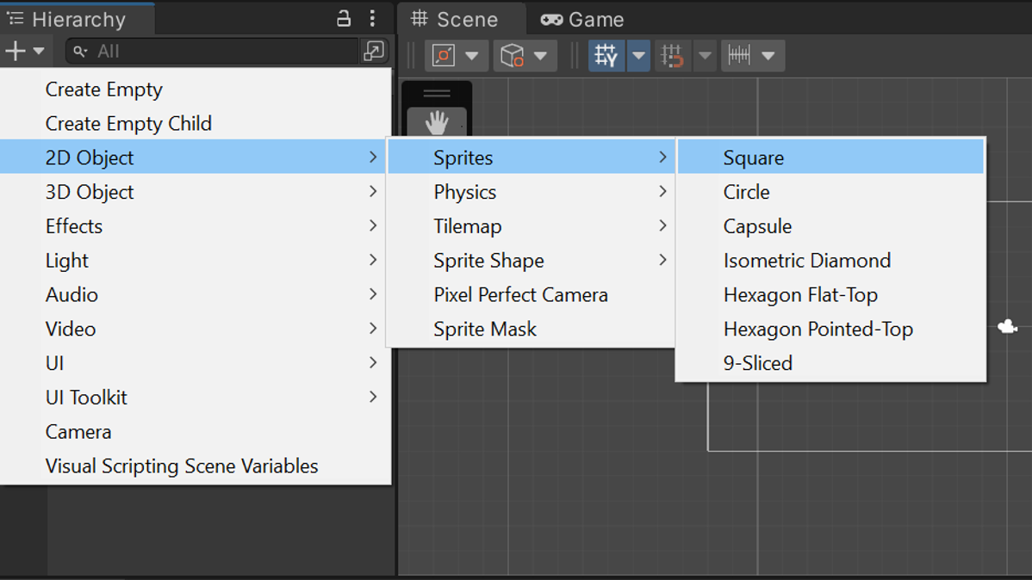Click the camera gizmo icon in the Scene view
The width and height of the screenshot is (1032, 580).
1007,326
